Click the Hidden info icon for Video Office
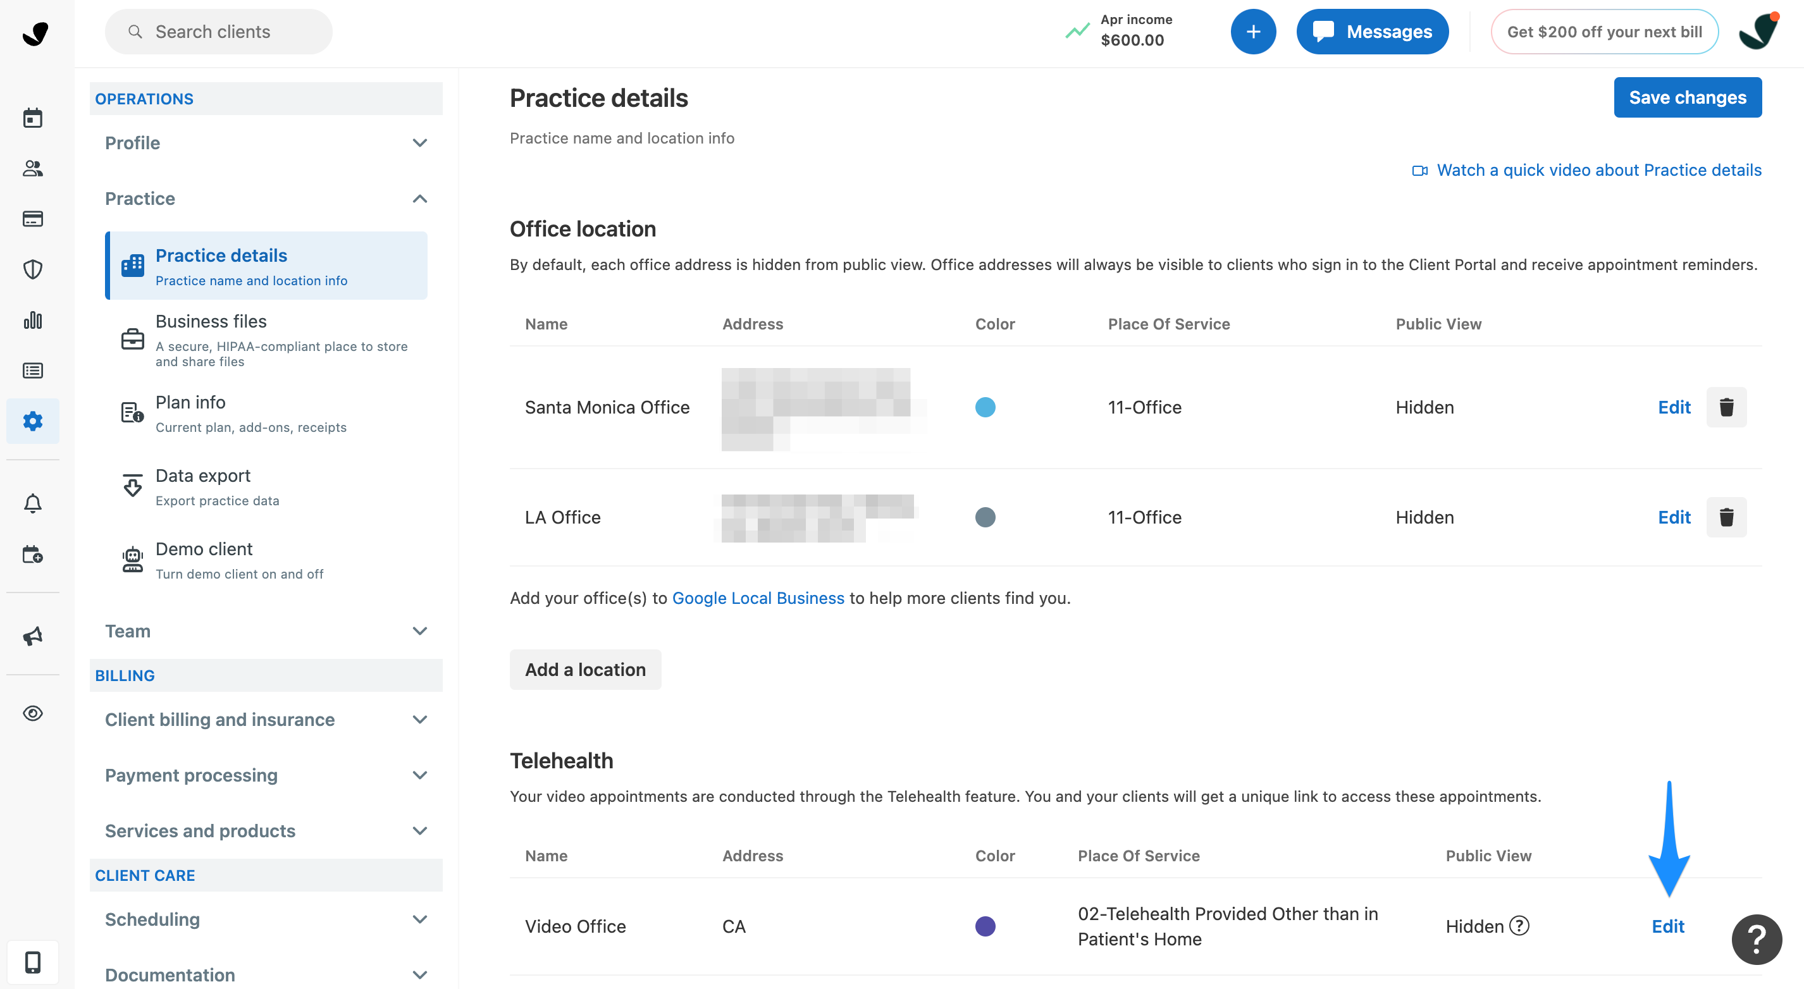The height and width of the screenshot is (989, 1804). tap(1519, 926)
